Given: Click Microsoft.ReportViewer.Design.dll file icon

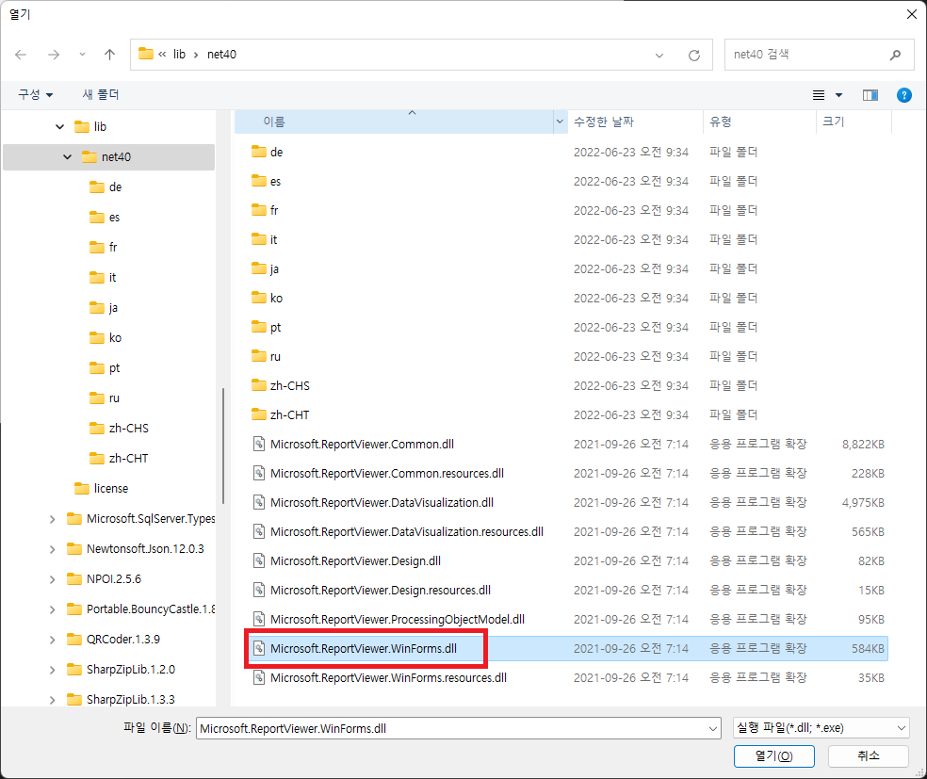Looking at the screenshot, I should pos(258,560).
